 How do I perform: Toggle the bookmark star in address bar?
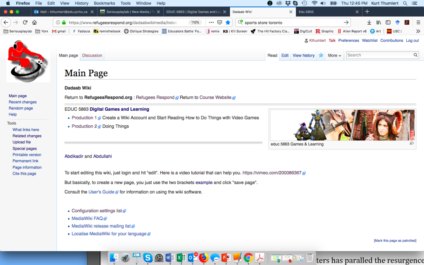click(228, 22)
